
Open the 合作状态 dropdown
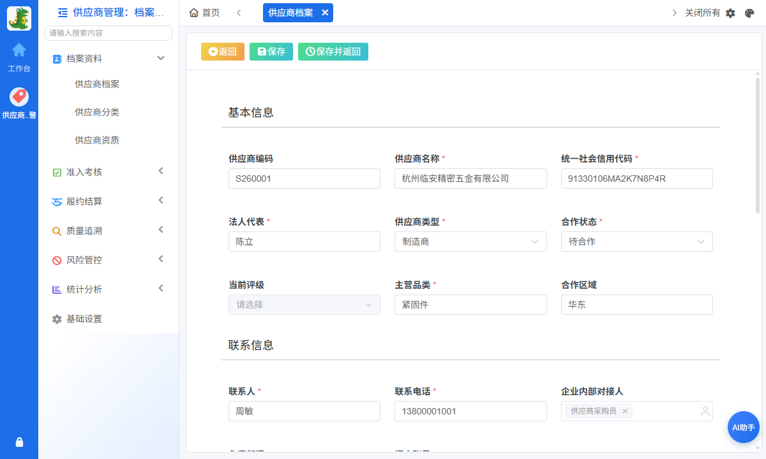pos(637,242)
